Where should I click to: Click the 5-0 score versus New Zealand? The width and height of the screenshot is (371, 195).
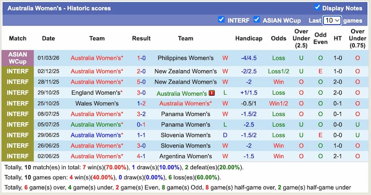coord(141,82)
